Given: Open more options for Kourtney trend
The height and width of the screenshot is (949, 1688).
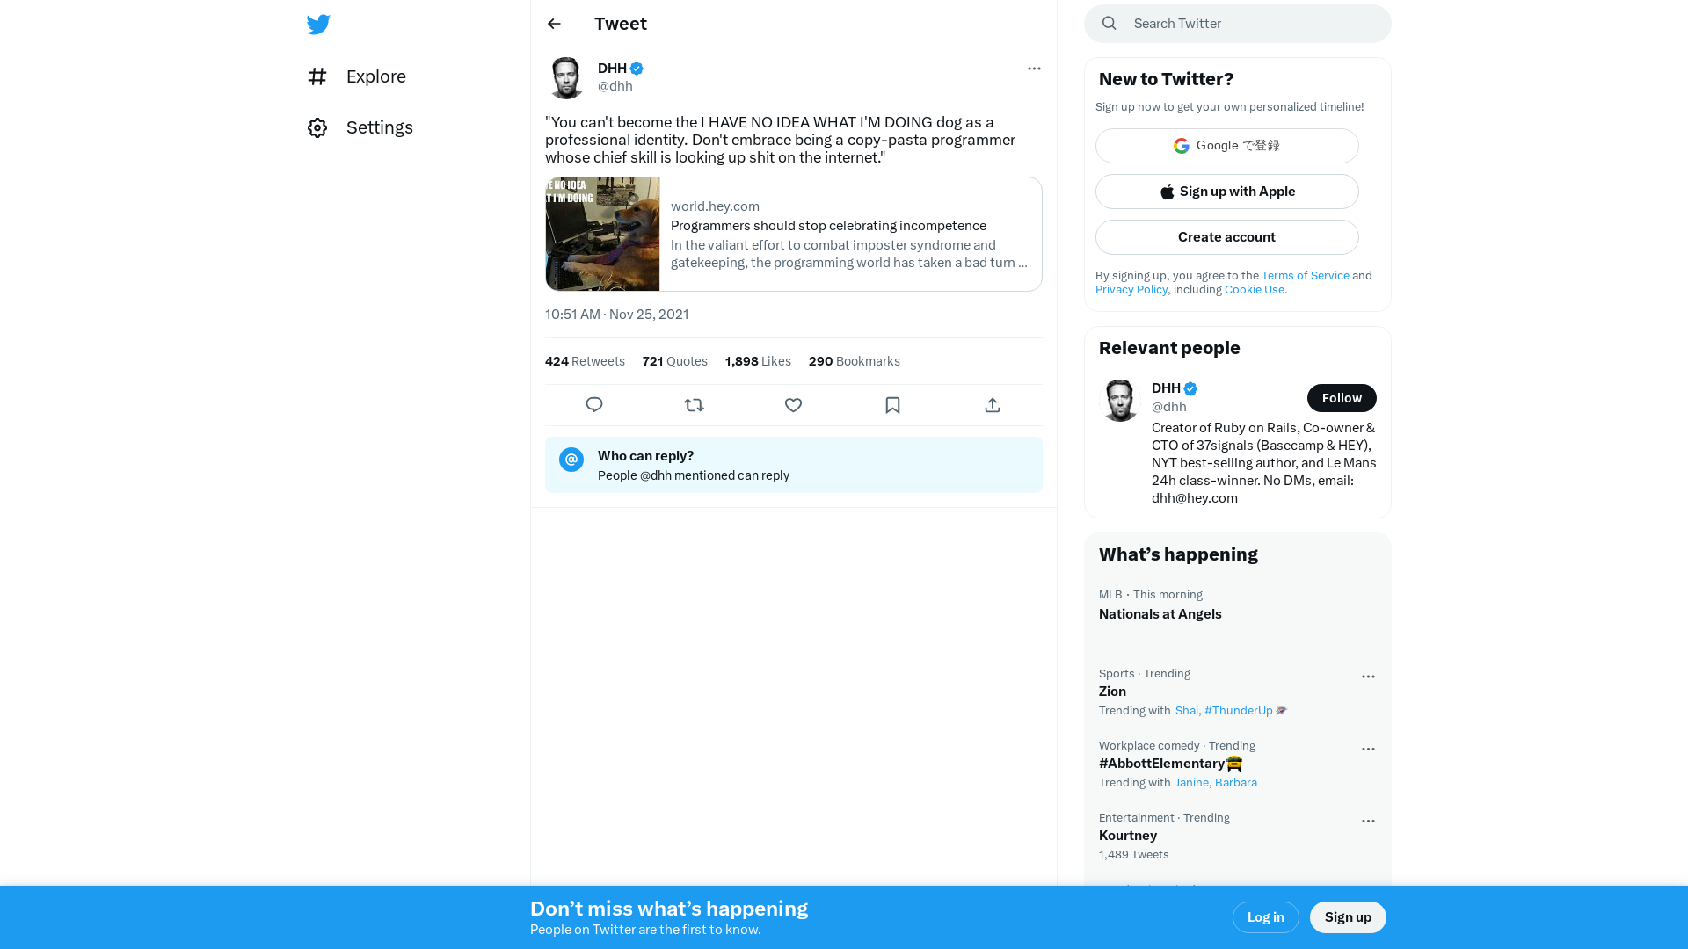Looking at the screenshot, I should (x=1368, y=822).
